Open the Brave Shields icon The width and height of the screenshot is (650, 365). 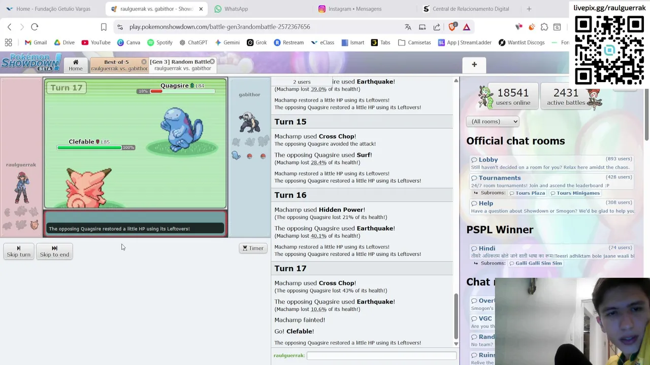452,27
